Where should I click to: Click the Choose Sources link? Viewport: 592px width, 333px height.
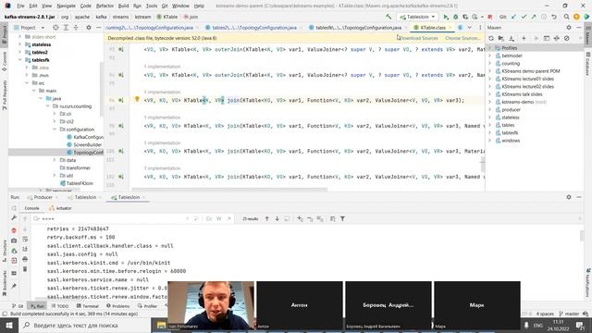point(462,38)
